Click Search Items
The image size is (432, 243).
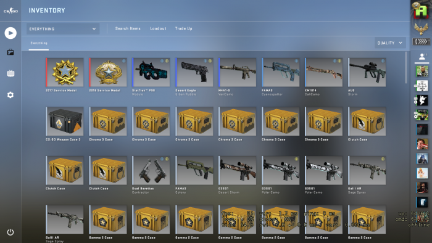[x=128, y=28]
